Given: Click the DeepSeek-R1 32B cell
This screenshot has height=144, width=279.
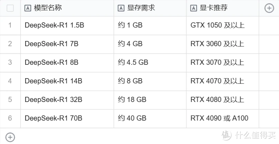Looking at the screenshot, I should (x=67, y=100).
